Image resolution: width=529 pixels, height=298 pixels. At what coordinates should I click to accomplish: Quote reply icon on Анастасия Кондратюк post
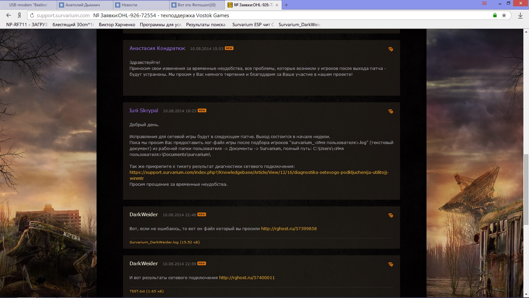point(391,49)
